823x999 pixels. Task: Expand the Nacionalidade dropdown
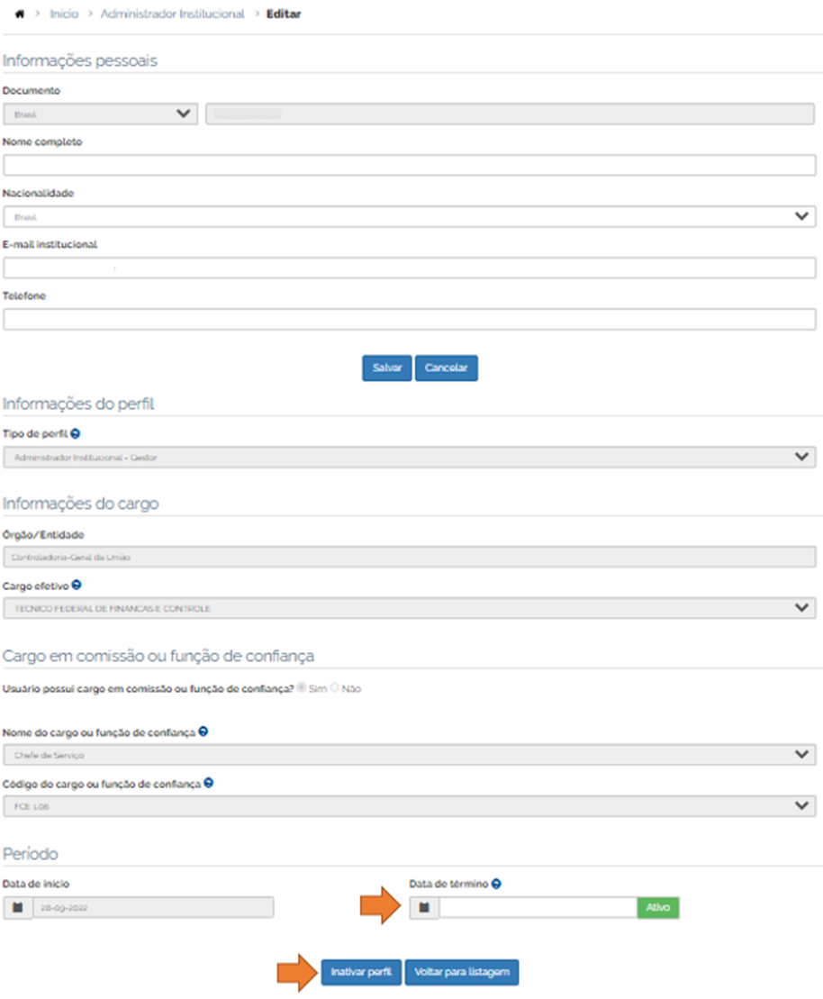click(x=410, y=217)
